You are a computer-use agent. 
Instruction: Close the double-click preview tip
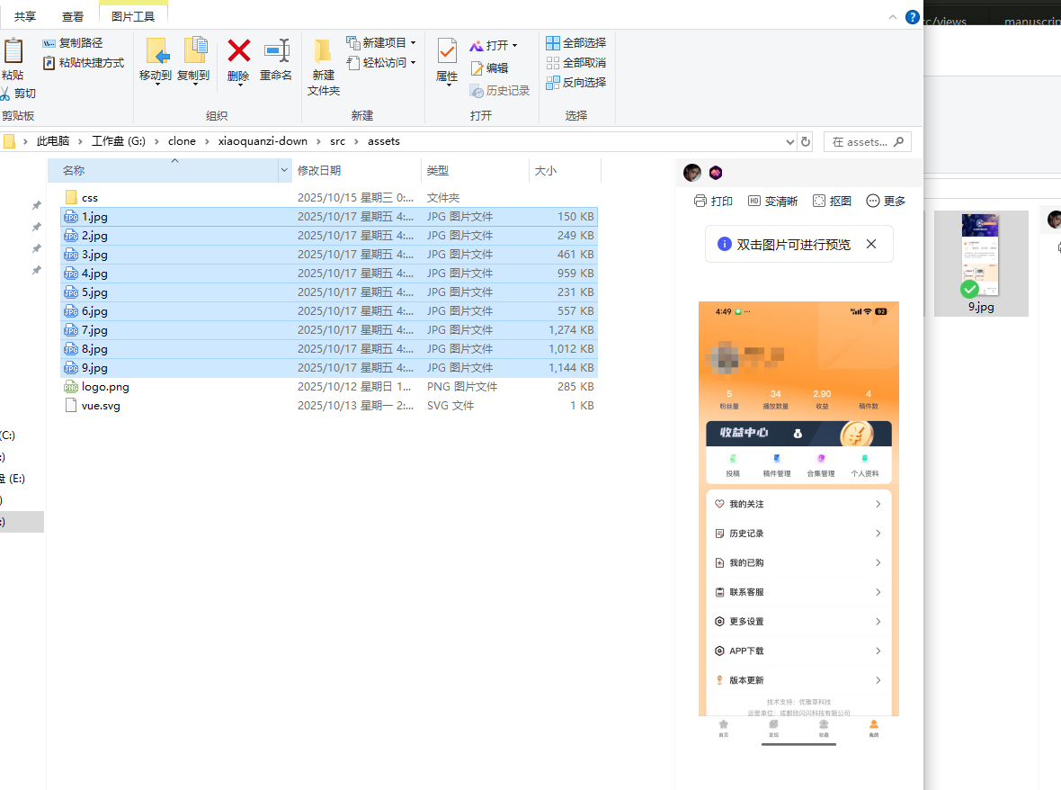(x=871, y=245)
